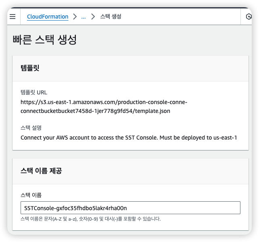
Task: Open the hamburger navigation menu
Action: point(13,17)
